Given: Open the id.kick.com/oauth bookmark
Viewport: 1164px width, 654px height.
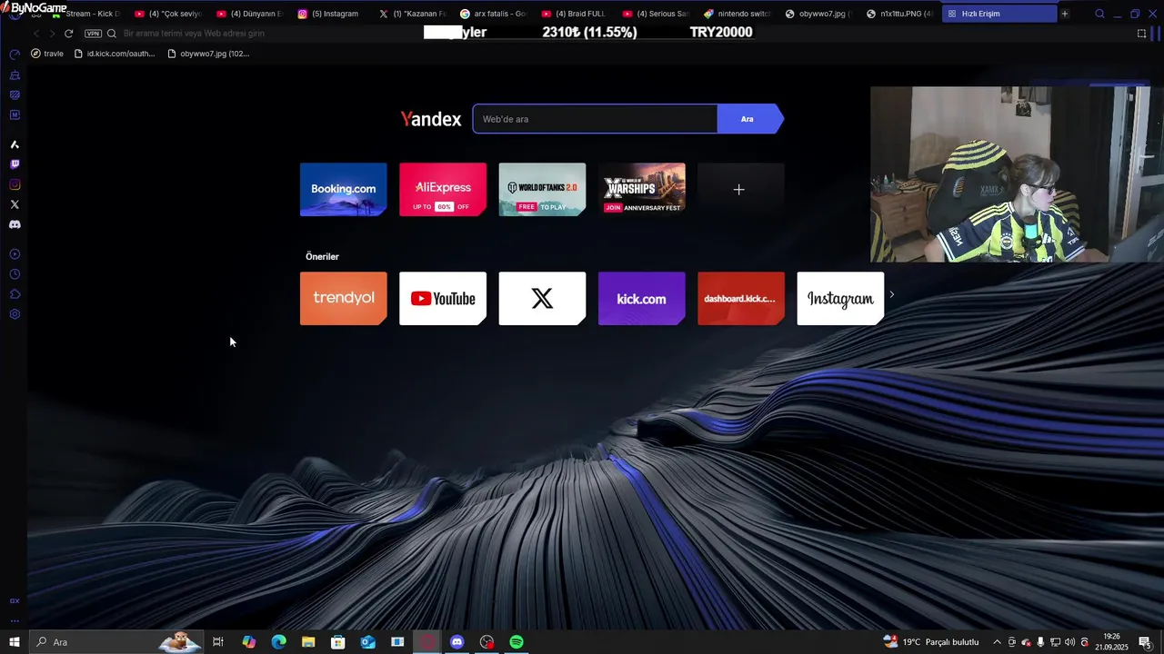Looking at the screenshot, I should pos(114,54).
